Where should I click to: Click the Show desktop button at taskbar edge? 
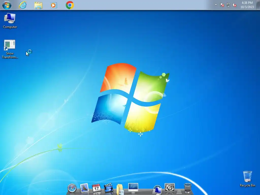click(258, 5)
